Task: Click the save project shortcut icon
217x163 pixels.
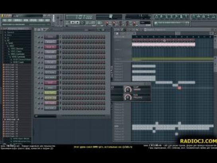Action: point(198,17)
